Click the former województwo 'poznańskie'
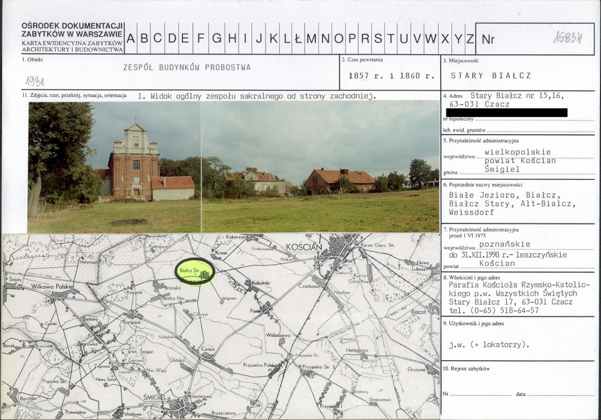This screenshot has width=601, height=420. tap(504, 244)
